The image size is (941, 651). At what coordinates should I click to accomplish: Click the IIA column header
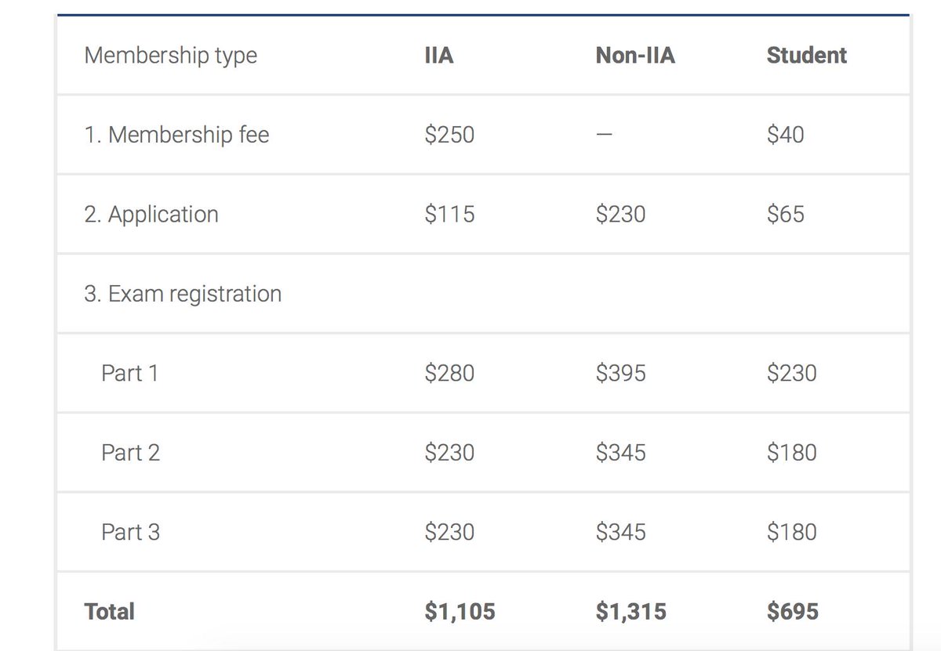pos(438,56)
